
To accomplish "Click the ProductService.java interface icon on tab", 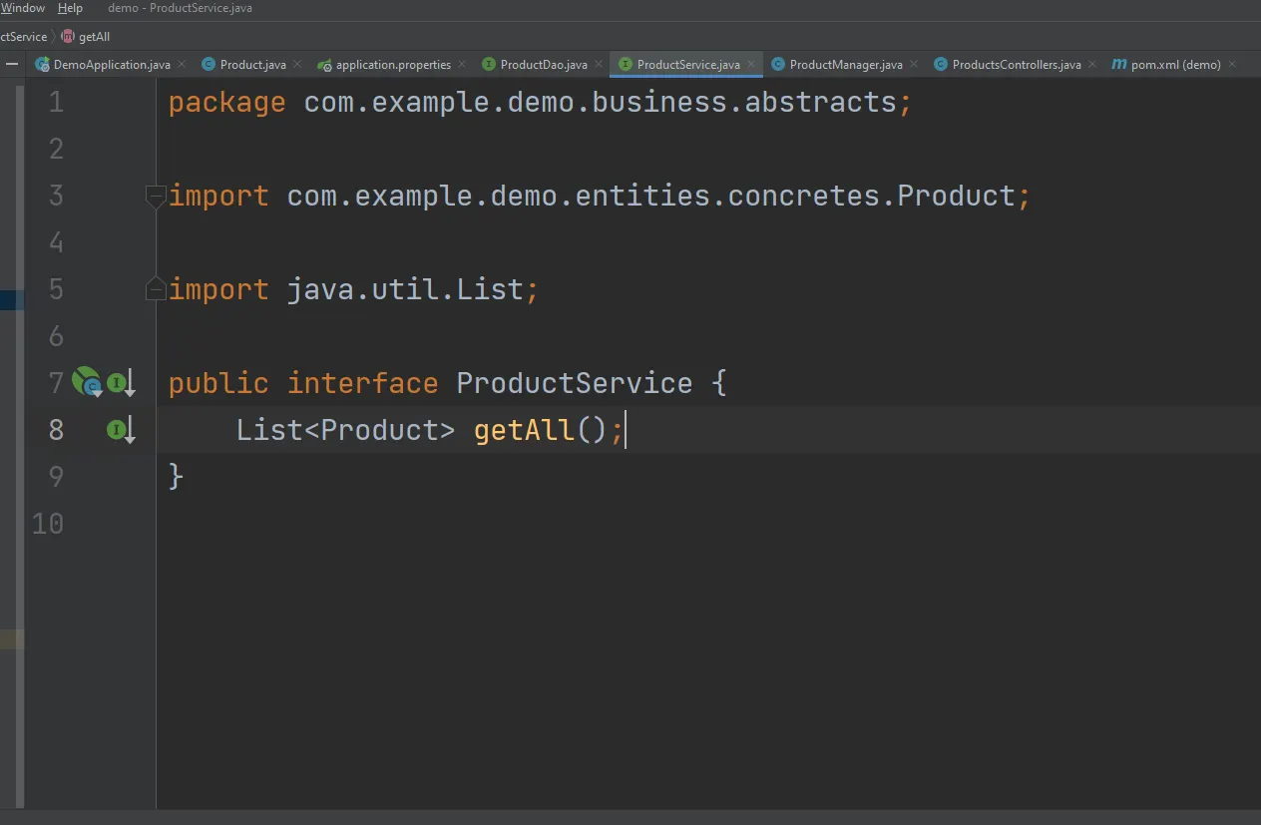I will pyautogui.click(x=626, y=65).
